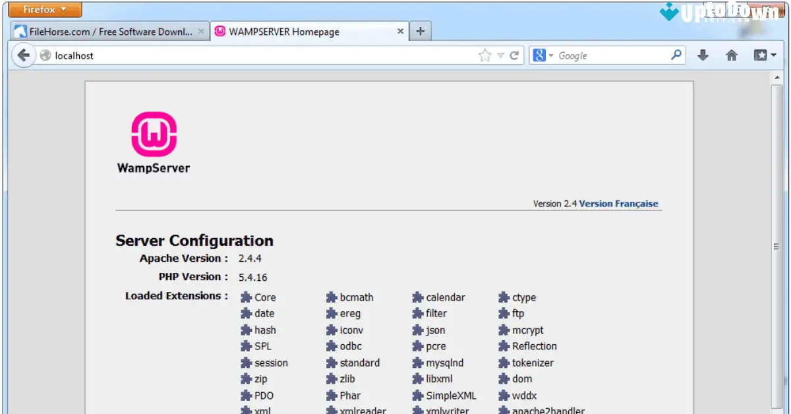Image resolution: width=791 pixels, height=414 pixels.
Task: Click the puzzle icon next to mysqlnd
Action: point(417,363)
